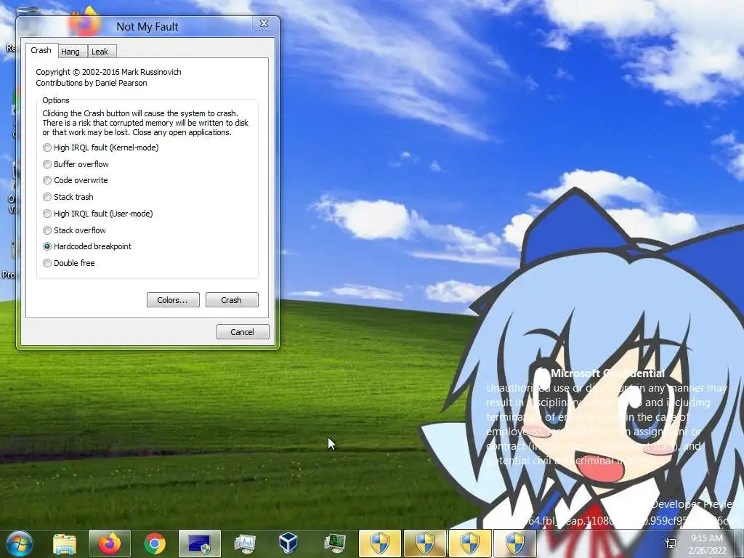Select the Buffer overflow radio button
This screenshot has width=744, height=558.
(x=76, y=164)
